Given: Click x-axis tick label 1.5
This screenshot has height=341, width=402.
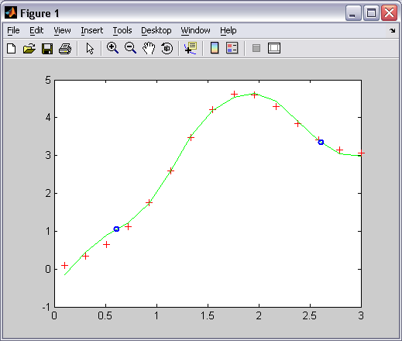Looking at the screenshot, I should pos(208,315).
